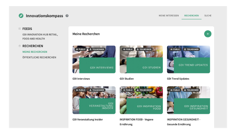Open the Suche tab

[x=208, y=16]
